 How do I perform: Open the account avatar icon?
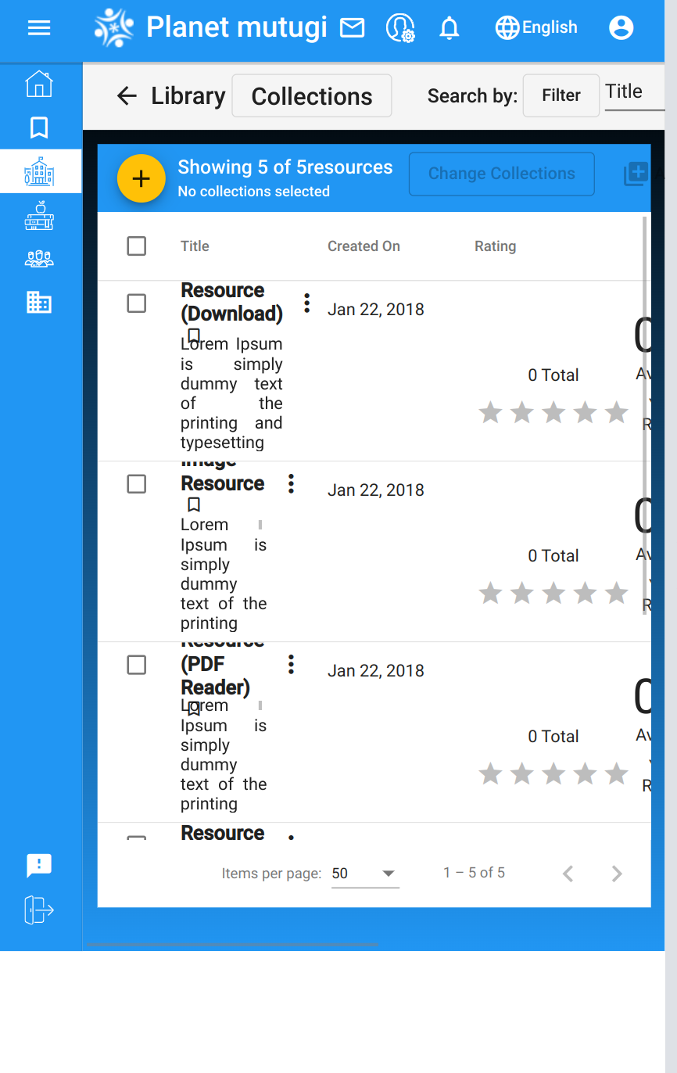pos(621,27)
